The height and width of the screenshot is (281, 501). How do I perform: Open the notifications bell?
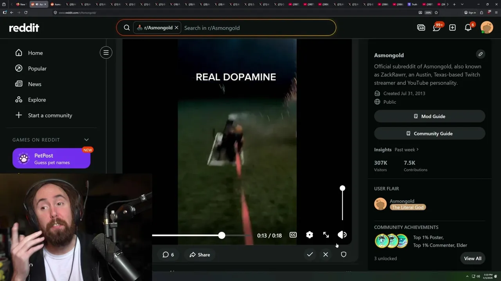(x=468, y=28)
